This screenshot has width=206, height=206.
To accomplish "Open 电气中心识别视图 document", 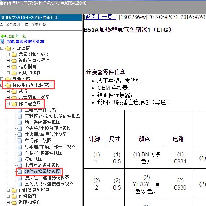I will click(43, 165).
